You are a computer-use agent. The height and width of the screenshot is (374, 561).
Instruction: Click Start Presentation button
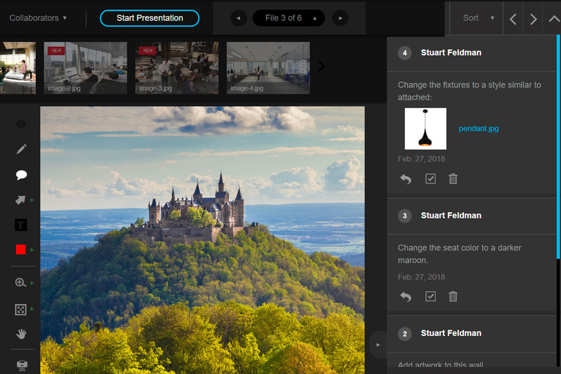(150, 18)
